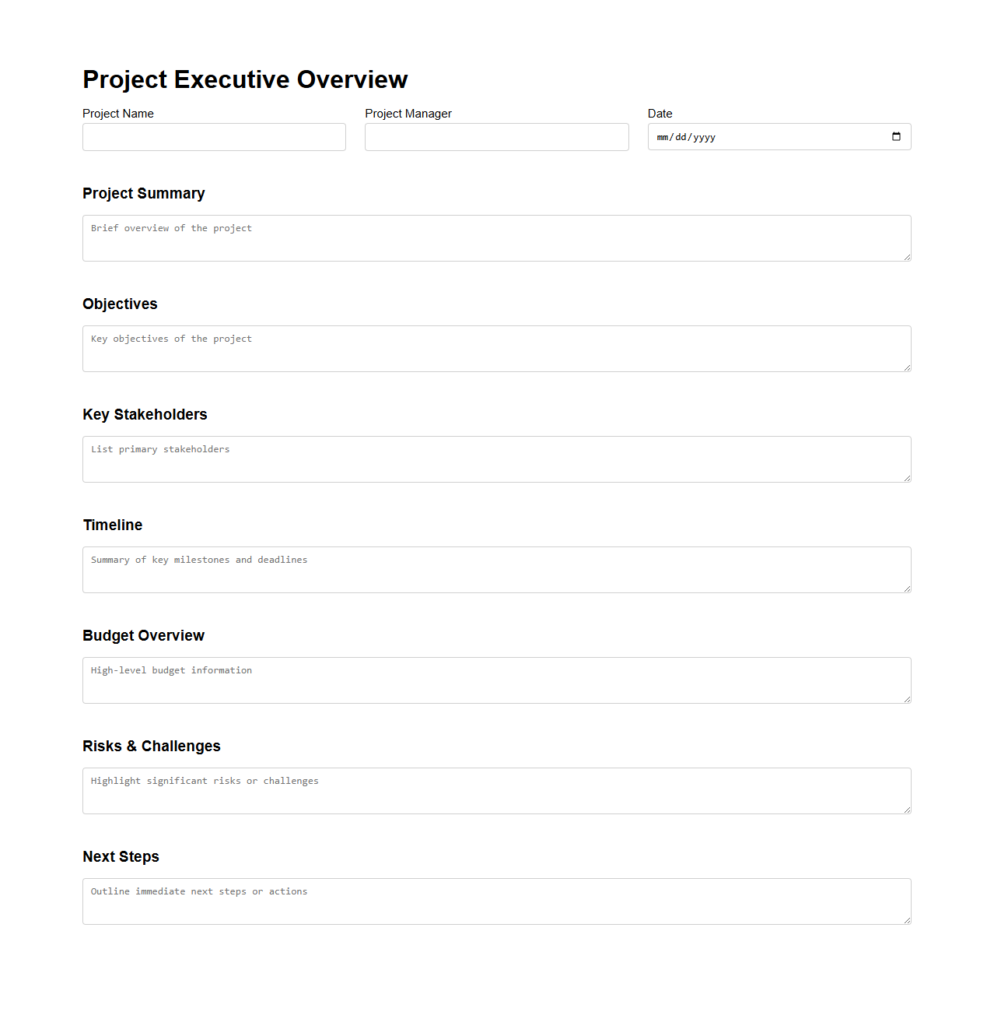Click the Key Stakeholders text area
This screenshot has height=1012, width=994.
(x=496, y=459)
